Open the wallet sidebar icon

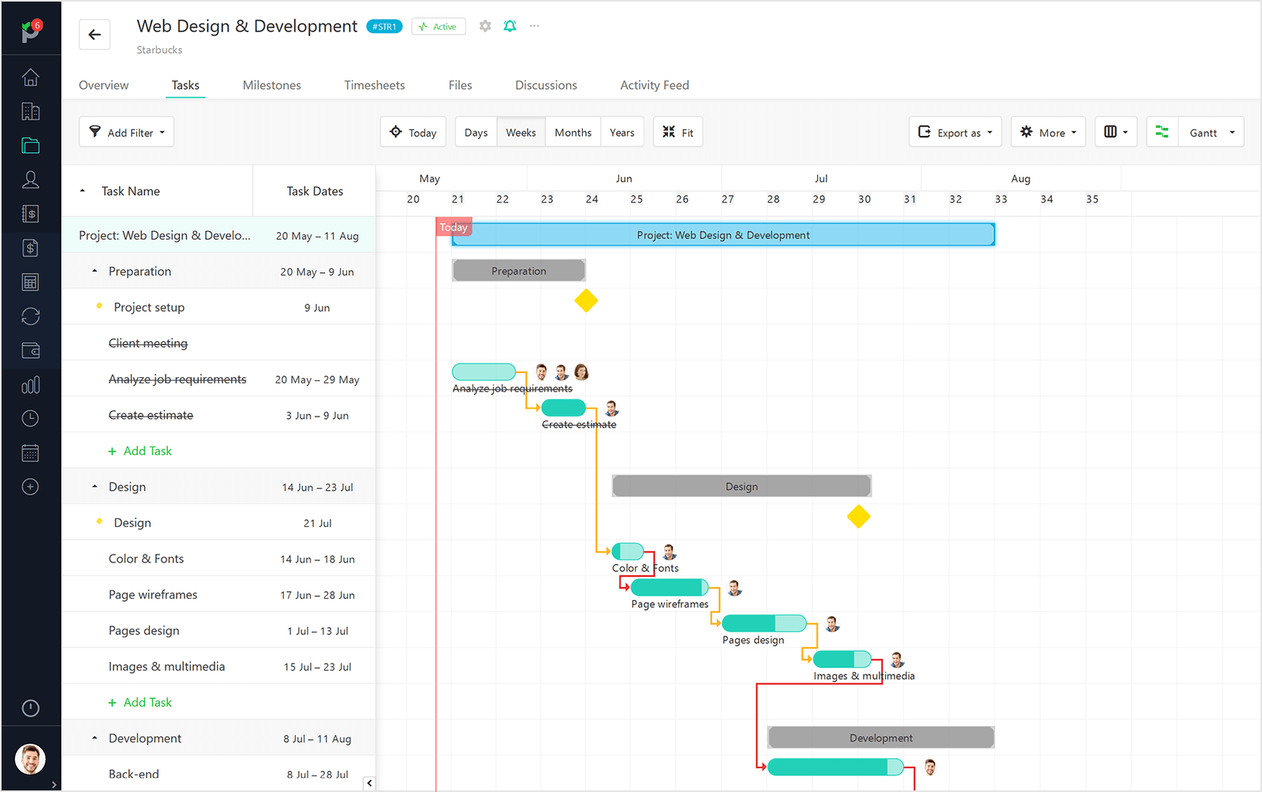pos(31,350)
